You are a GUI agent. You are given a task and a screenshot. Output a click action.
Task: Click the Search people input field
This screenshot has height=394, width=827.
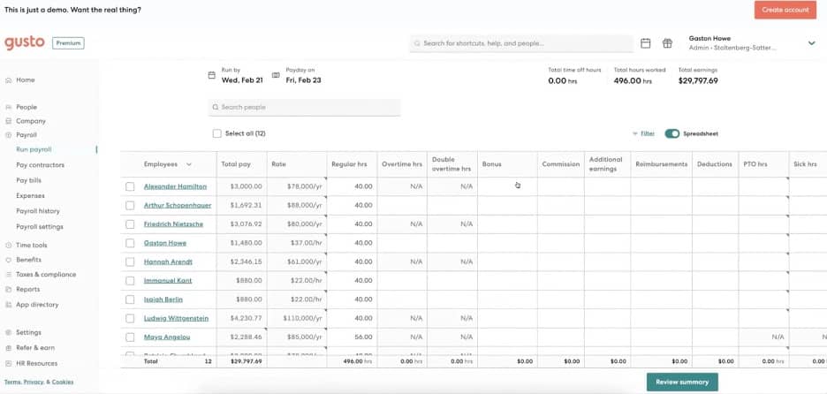click(305, 107)
